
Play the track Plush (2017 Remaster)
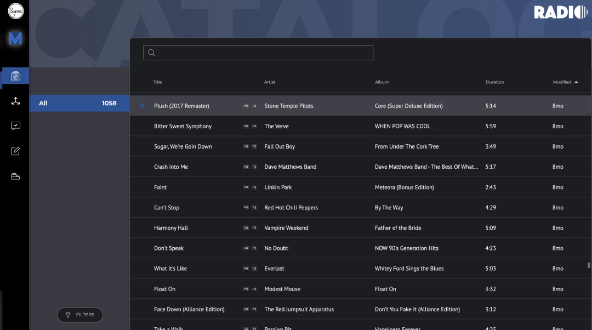[x=143, y=106]
